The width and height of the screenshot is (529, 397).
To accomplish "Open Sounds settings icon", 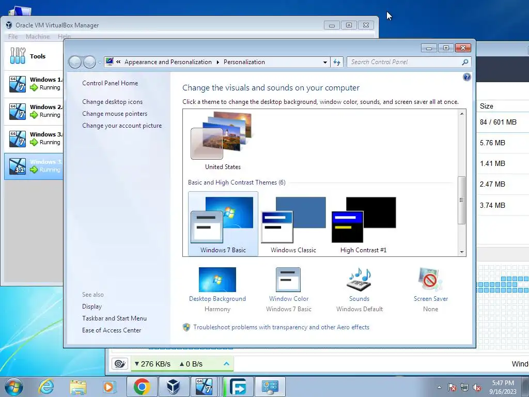I will [x=360, y=280].
